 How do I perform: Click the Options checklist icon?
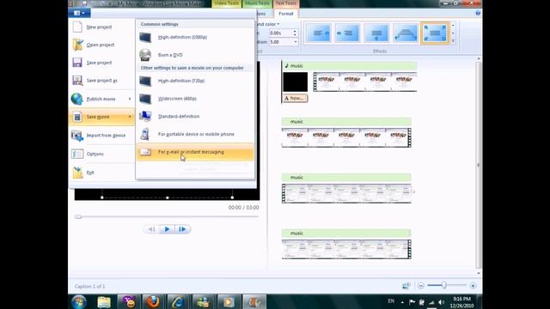[x=77, y=154]
